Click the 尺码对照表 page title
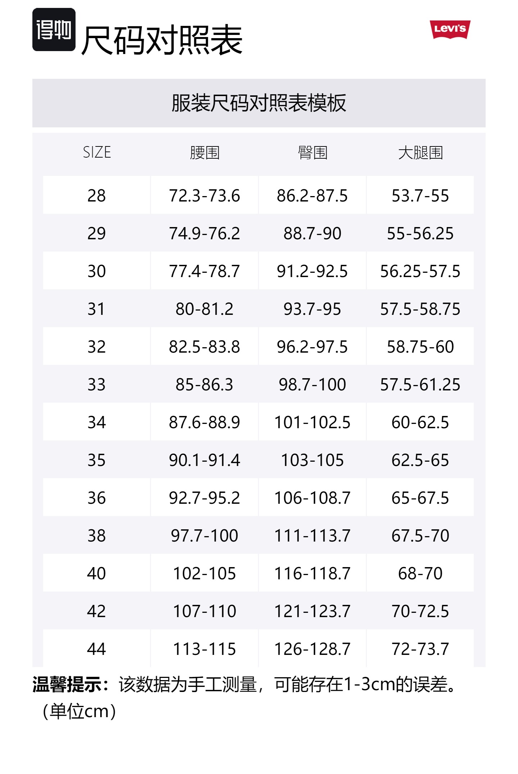 coord(162,40)
